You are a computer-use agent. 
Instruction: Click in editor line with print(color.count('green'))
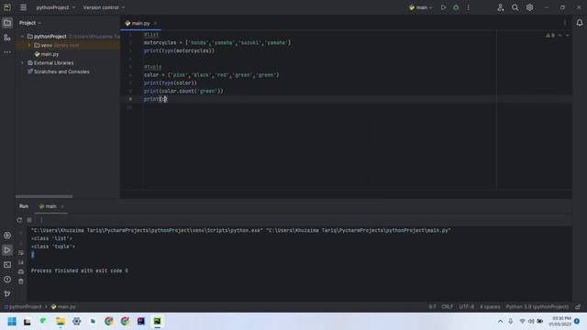tap(183, 91)
